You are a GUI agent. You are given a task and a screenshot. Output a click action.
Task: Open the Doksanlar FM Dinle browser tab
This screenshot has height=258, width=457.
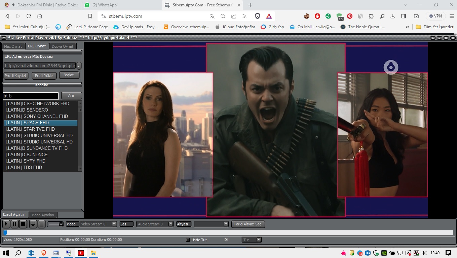[41, 5]
